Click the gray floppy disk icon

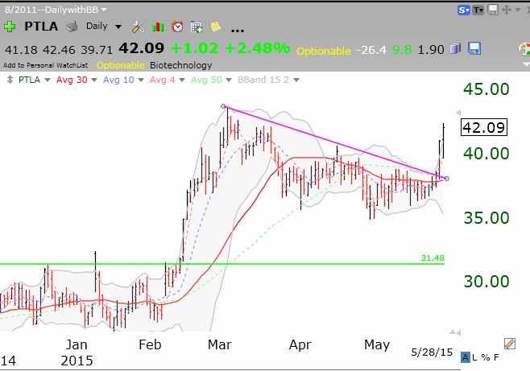493,10
